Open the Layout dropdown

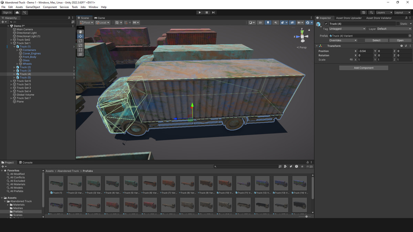pyautogui.click(x=402, y=12)
